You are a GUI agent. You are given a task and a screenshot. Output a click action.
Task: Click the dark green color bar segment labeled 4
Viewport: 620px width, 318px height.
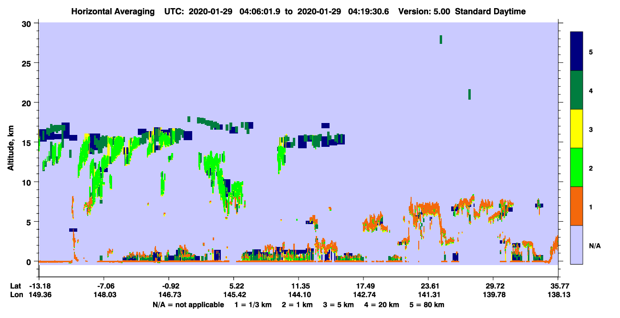(x=577, y=90)
